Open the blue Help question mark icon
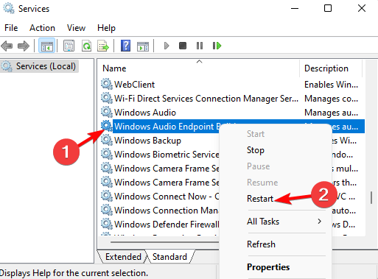Screen dimensions: 378x279 [125, 46]
